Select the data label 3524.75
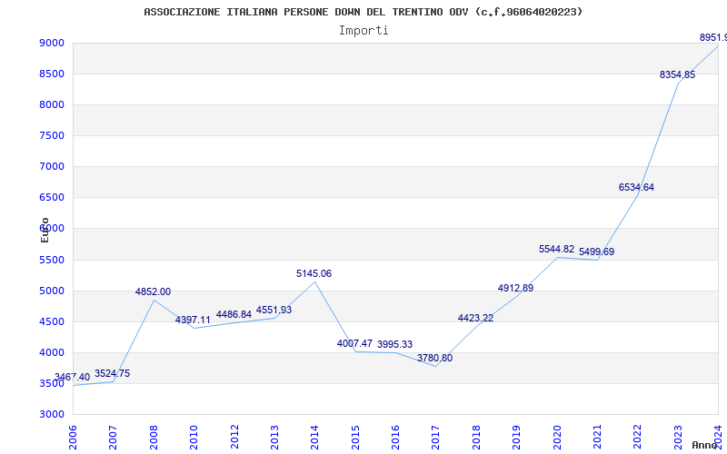The width and height of the screenshot is (727, 454). click(x=112, y=373)
